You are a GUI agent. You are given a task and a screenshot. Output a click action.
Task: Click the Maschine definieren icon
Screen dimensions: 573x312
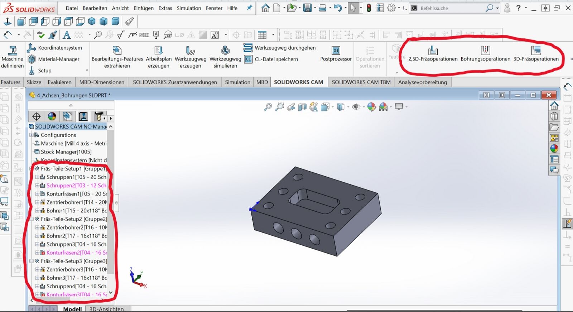(13, 51)
